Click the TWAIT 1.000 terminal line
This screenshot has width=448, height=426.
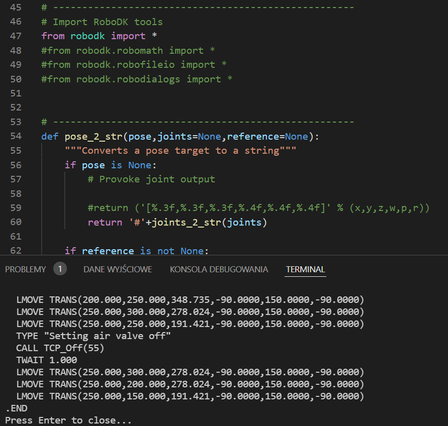click(46, 360)
